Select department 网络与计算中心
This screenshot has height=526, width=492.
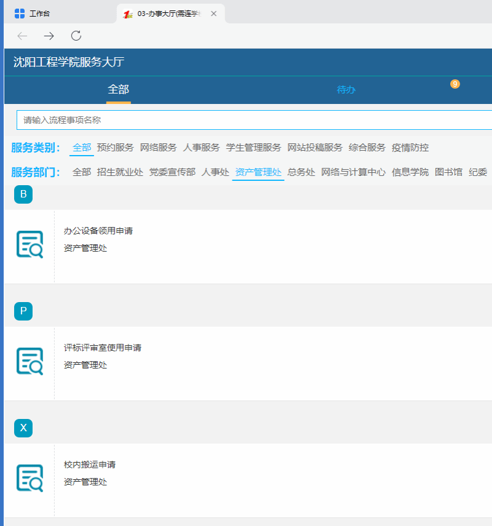tap(354, 172)
